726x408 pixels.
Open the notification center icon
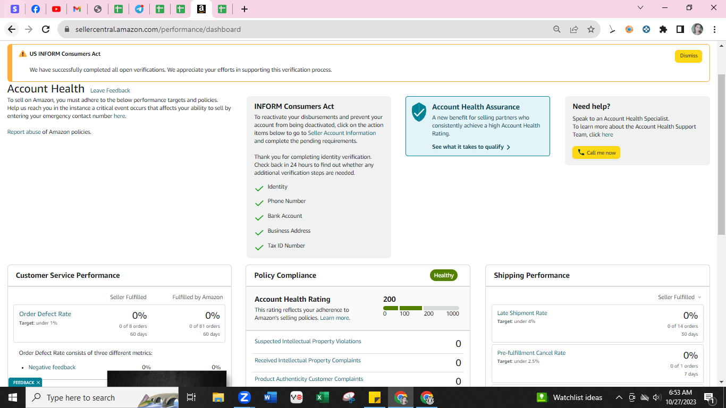[708, 397]
